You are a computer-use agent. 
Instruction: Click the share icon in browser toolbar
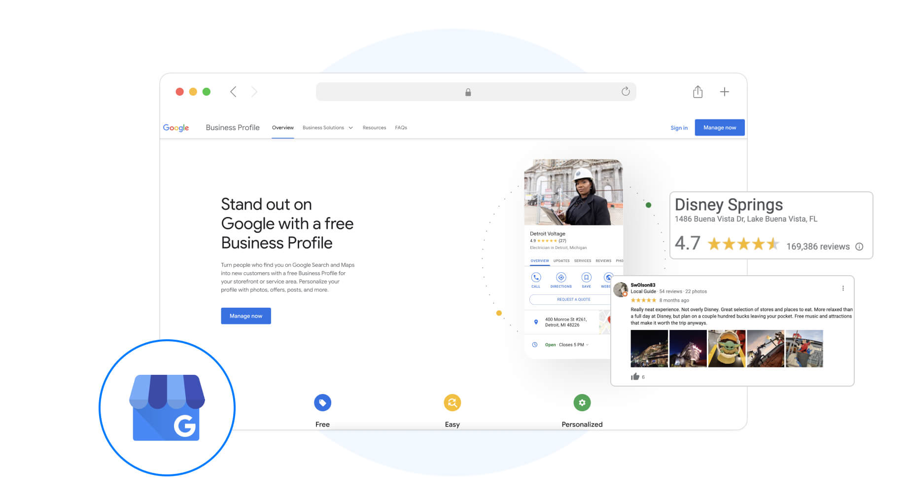[x=698, y=92]
